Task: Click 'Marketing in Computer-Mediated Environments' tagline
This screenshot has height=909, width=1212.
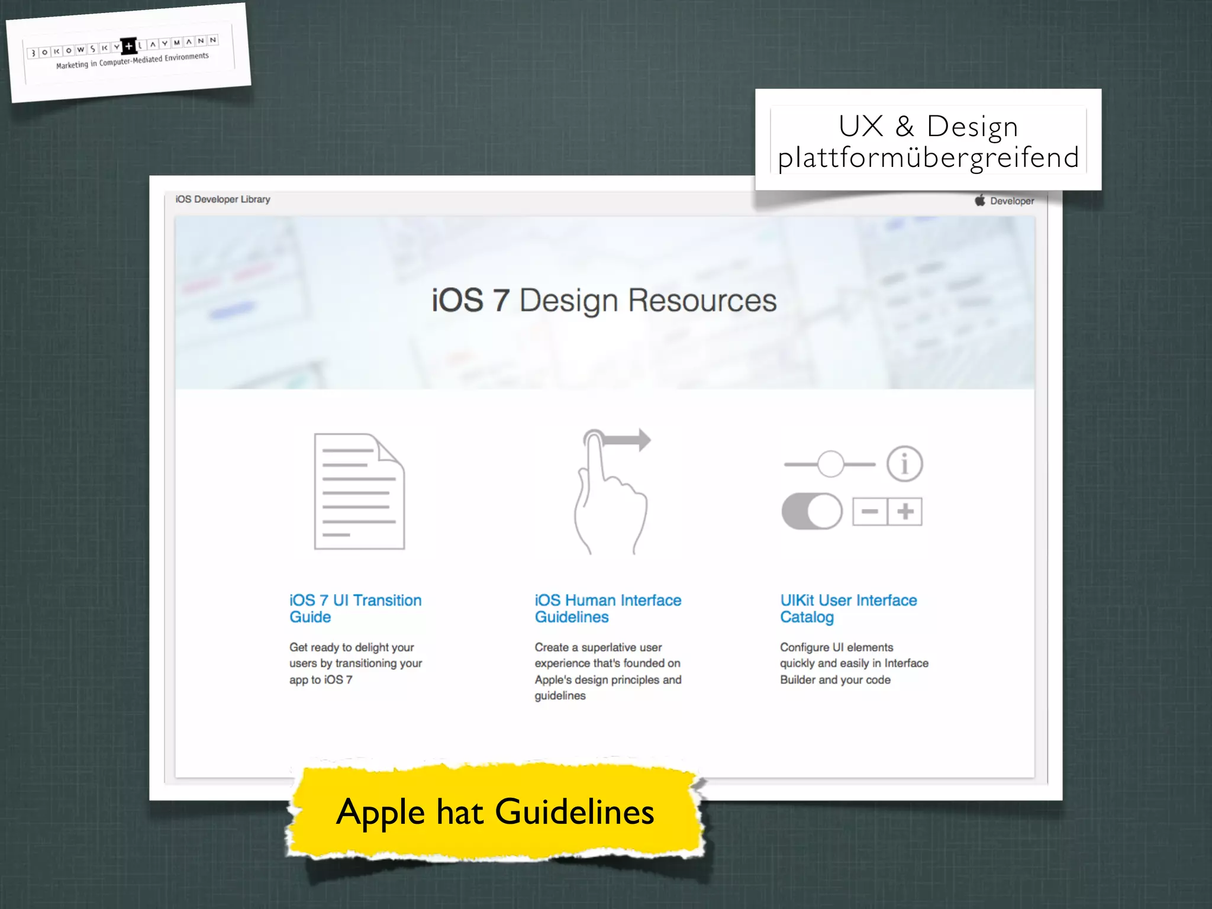Action: pyautogui.click(x=133, y=60)
